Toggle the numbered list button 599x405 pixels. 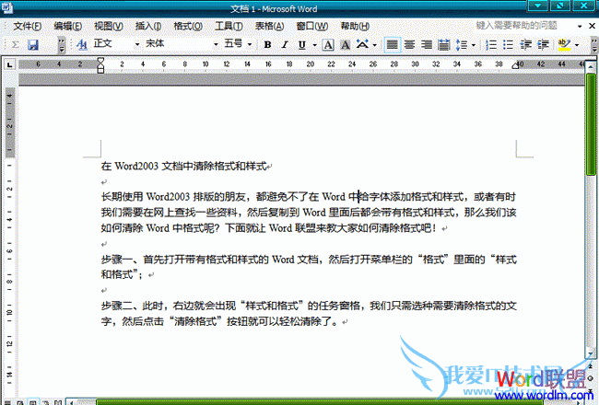coord(491,45)
